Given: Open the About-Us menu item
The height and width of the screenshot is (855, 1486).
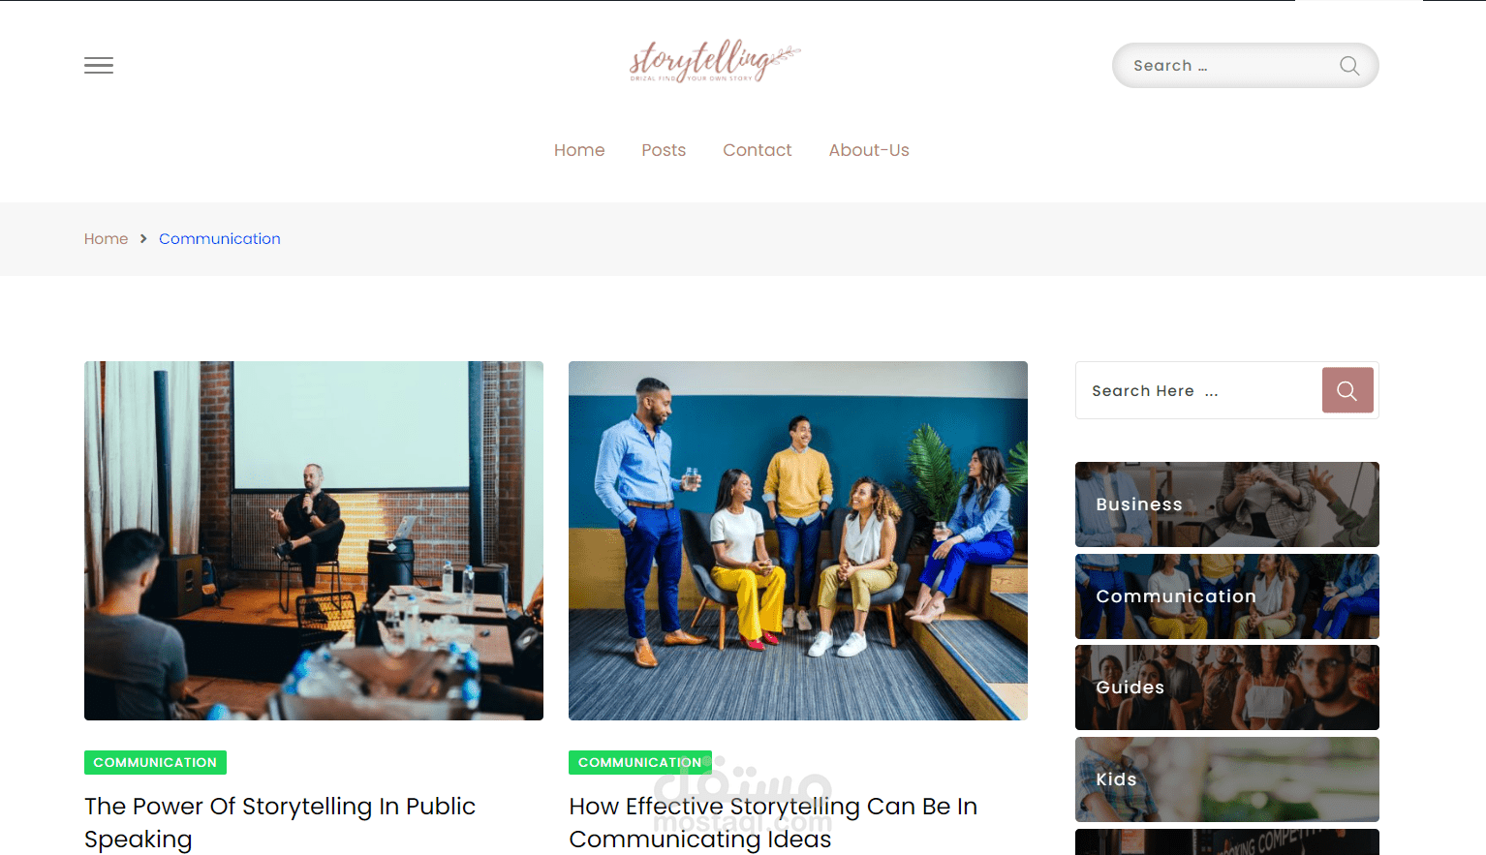Looking at the screenshot, I should (x=869, y=150).
